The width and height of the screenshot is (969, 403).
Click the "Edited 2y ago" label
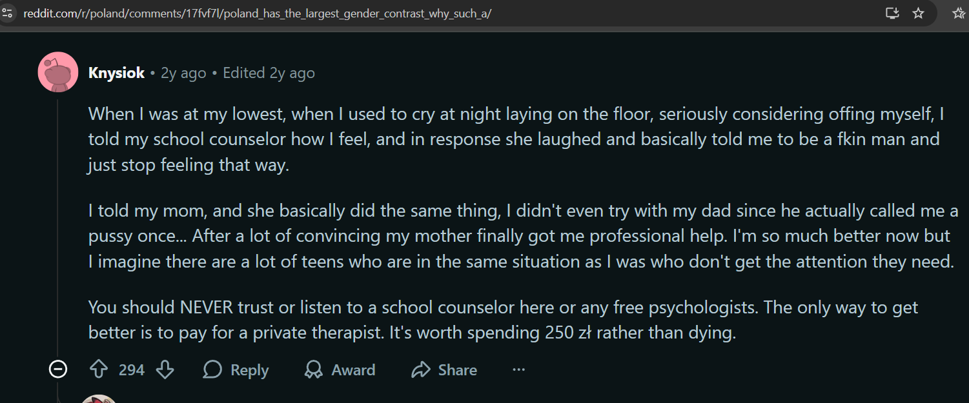(x=269, y=73)
